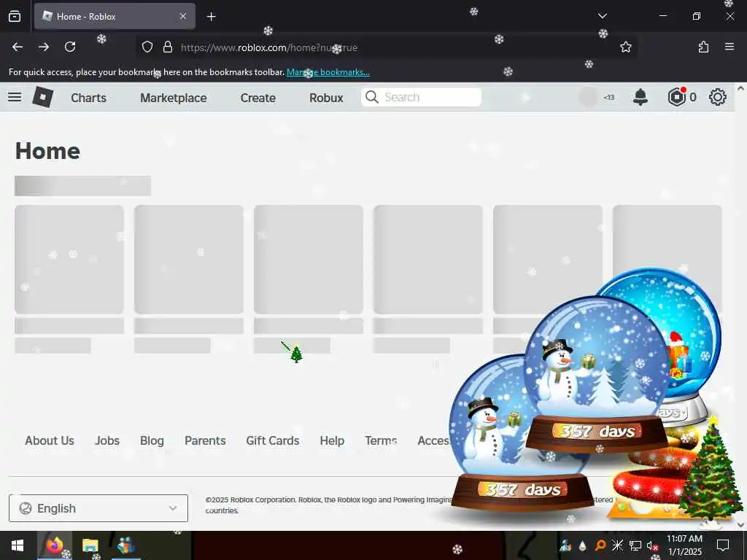This screenshot has width=747, height=560.
Task: Select the Home - Roblox tab
Action: coord(115,16)
